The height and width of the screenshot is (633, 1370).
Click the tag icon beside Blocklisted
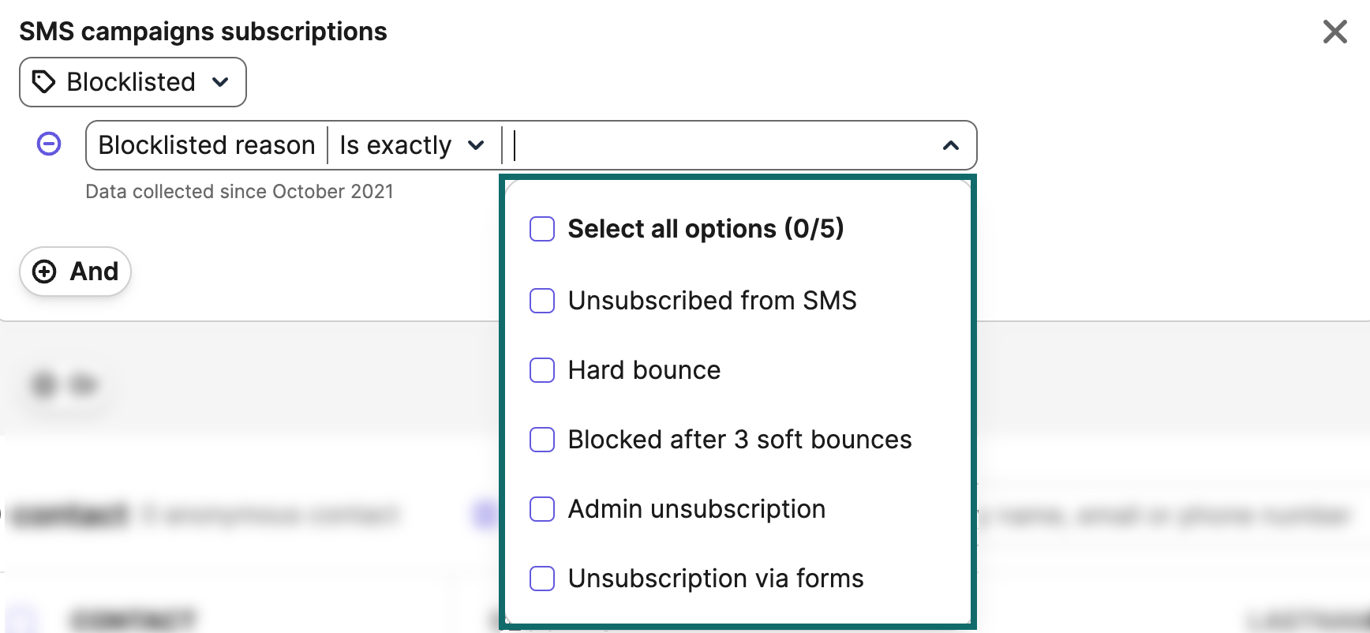click(x=43, y=82)
